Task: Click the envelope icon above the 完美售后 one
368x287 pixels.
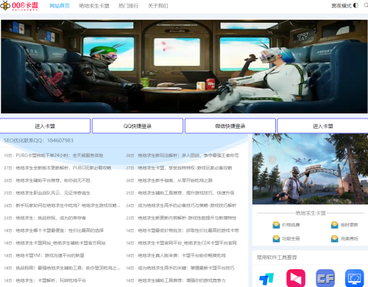Action: (x=335, y=225)
